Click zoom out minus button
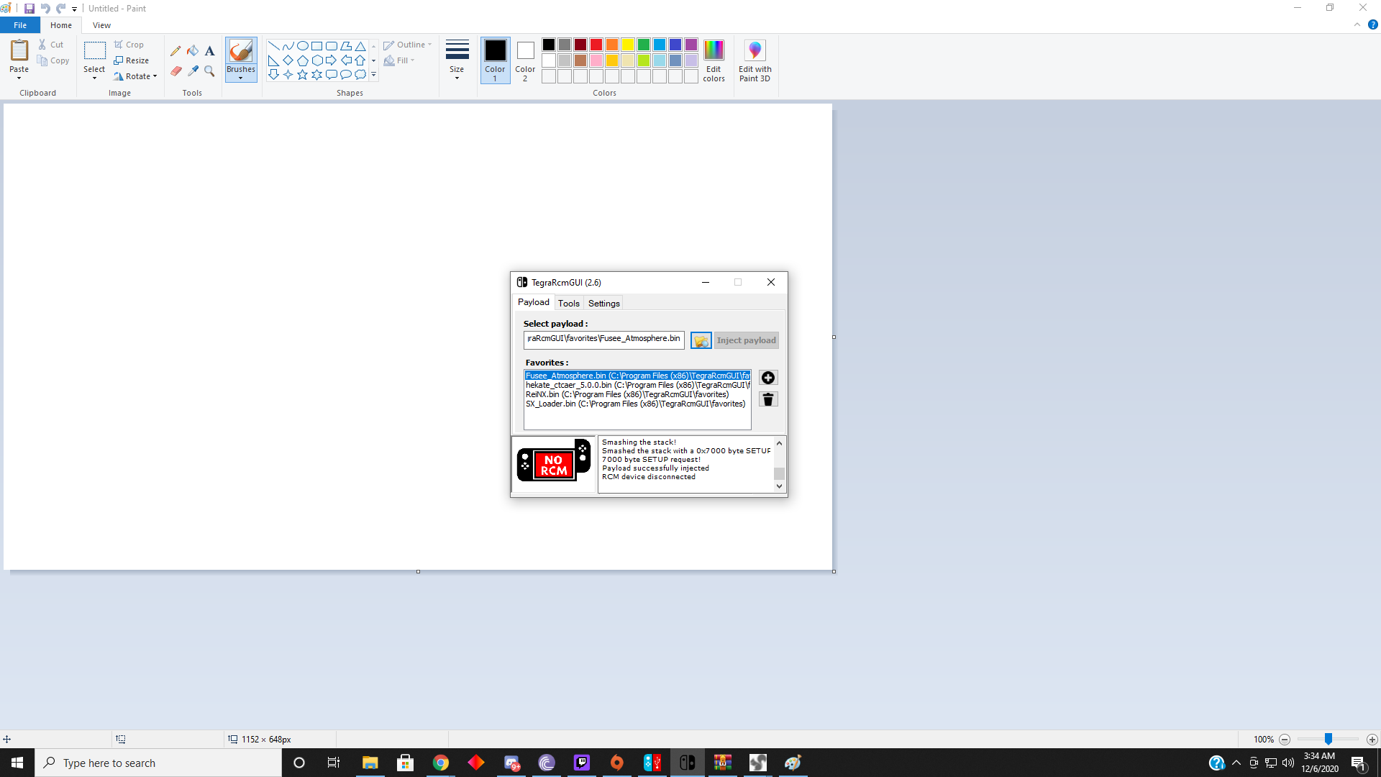The height and width of the screenshot is (777, 1381). (x=1285, y=740)
